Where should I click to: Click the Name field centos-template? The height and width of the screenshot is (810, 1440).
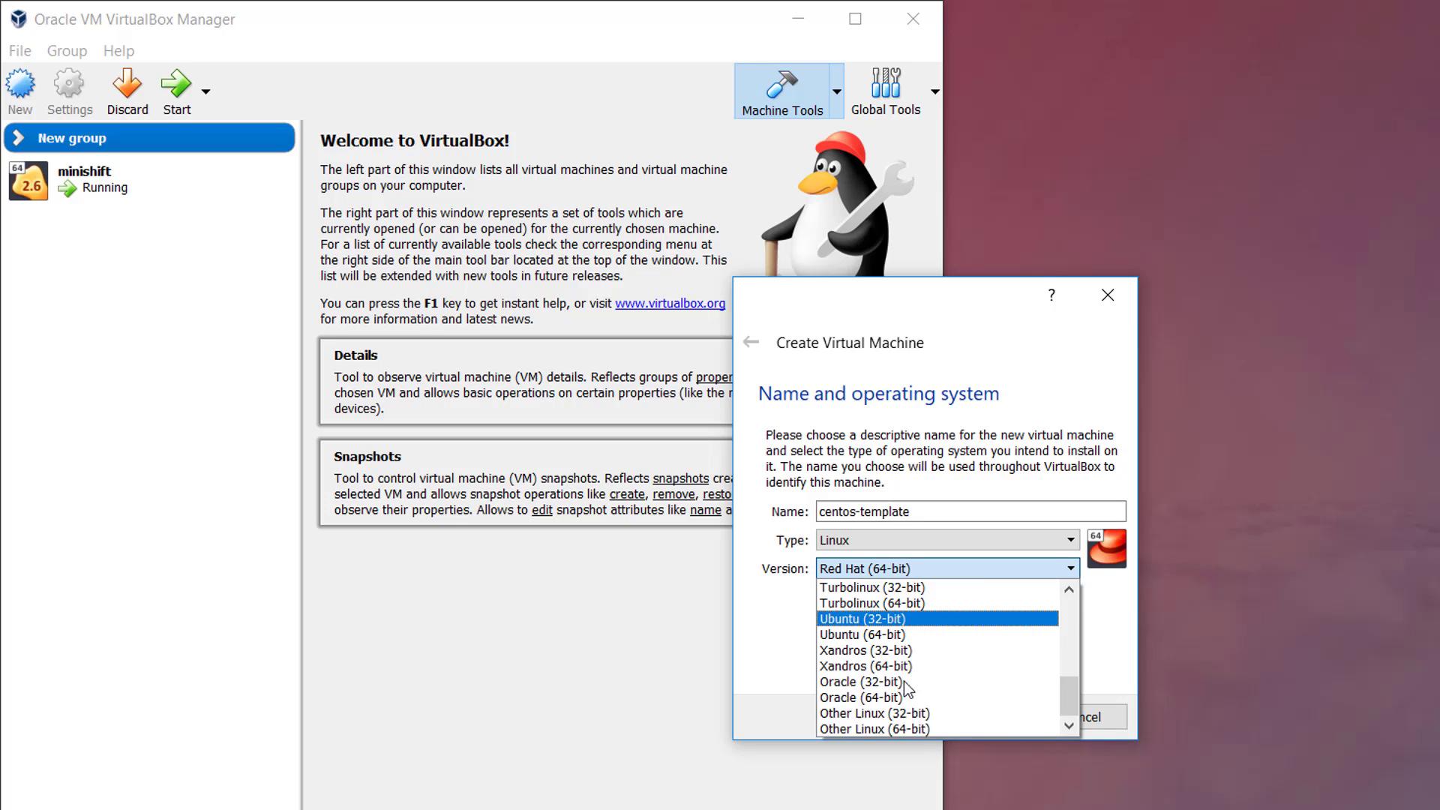(x=970, y=511)
